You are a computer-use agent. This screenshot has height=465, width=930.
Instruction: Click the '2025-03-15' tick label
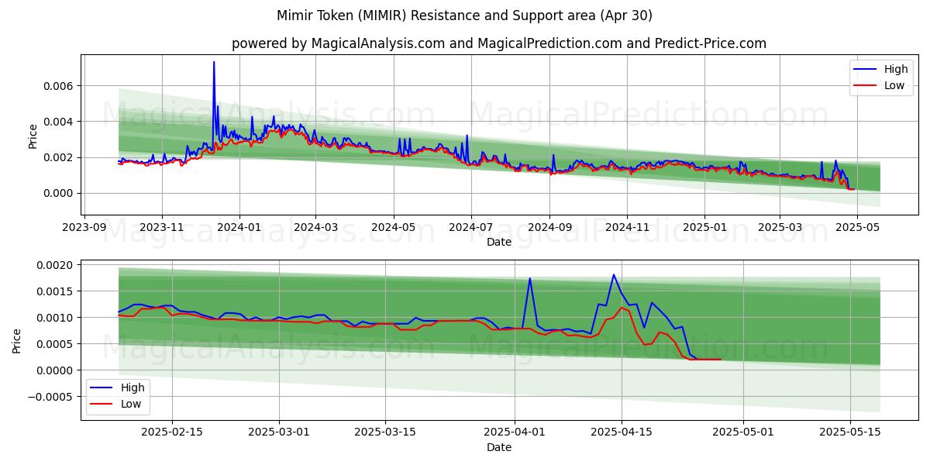(385, 432)
